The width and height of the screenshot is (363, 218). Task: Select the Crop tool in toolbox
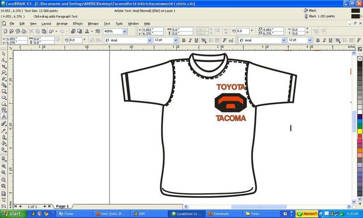4,66
